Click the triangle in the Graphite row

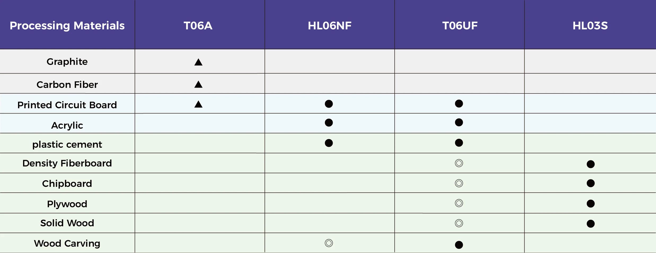click(198, 62)
